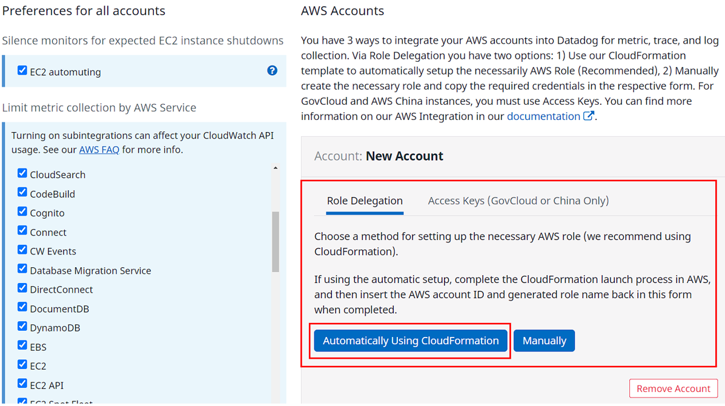Uncheck CW Events checkbox

click(22, 250)
